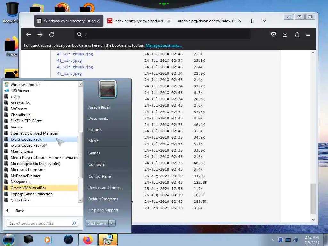Open the Firefox downloads panel
The image size is (328, 246).
coord(285,34)
